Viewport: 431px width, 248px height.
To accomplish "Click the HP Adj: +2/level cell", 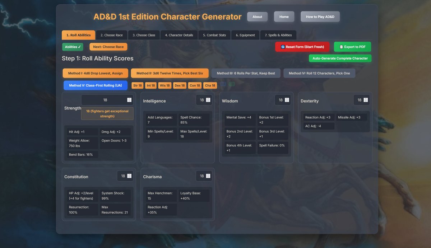I will [82, 196].
